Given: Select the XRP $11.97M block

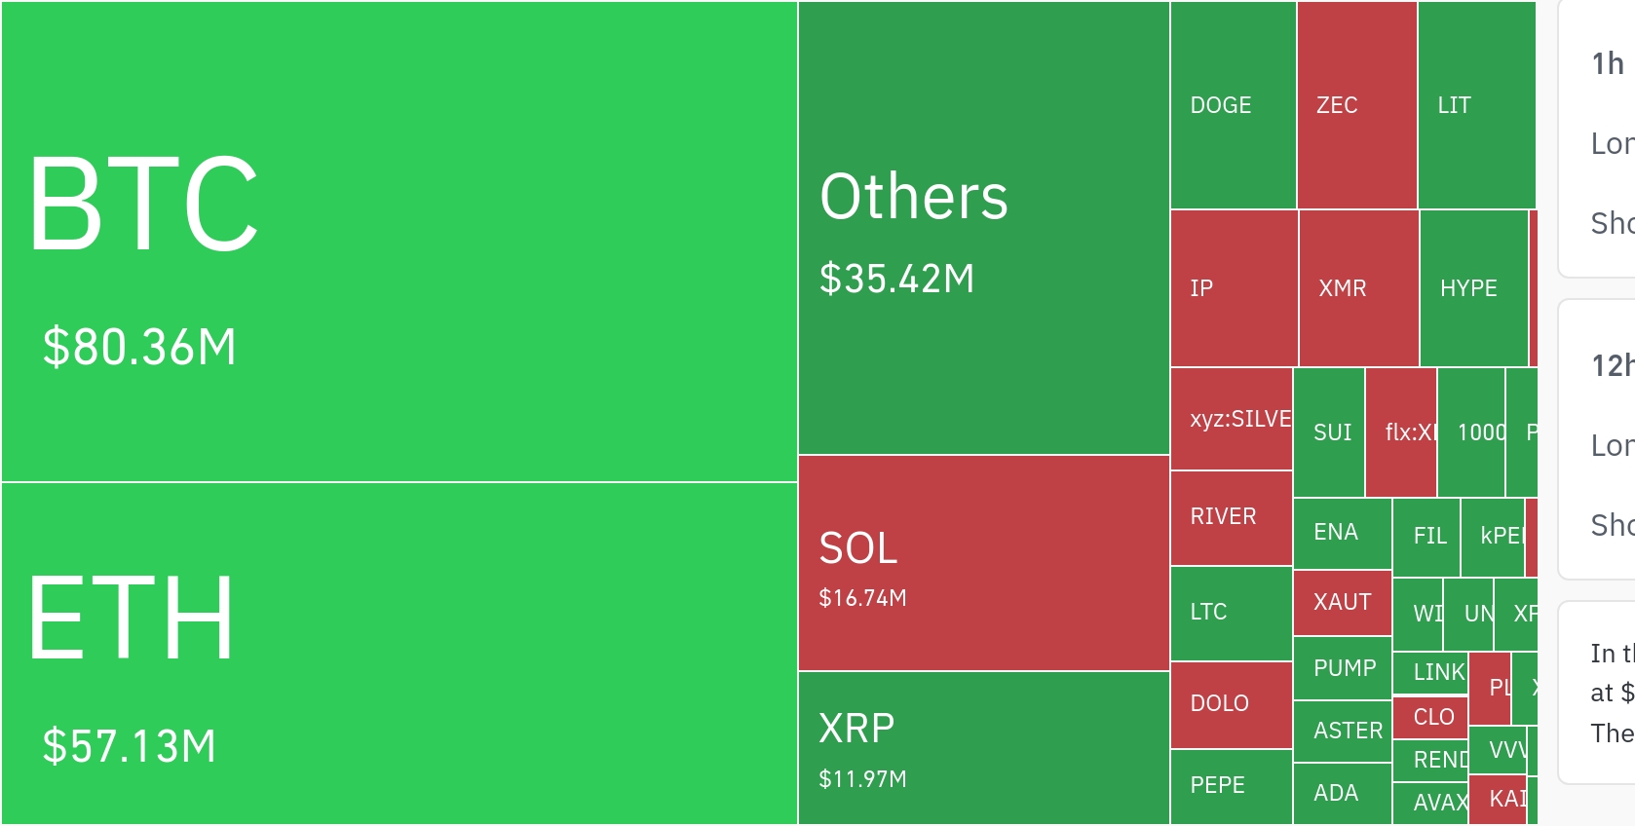Looking at the screenshot, I should tap(983, 748).
